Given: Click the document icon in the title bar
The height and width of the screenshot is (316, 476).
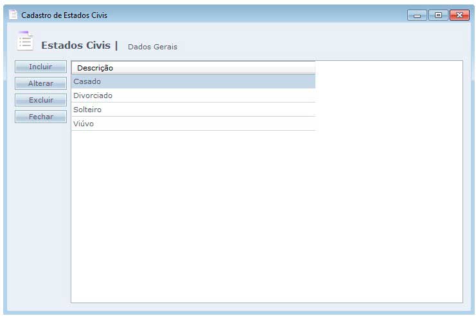Looking at the screenshot, I should click(x=13, y=14).
